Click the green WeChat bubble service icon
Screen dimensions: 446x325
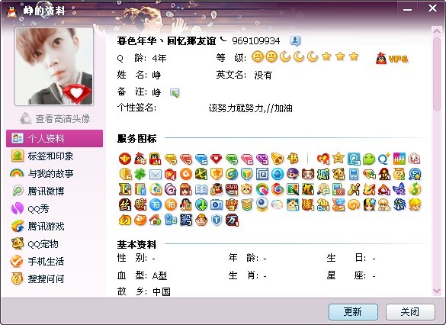coord(369,159)
